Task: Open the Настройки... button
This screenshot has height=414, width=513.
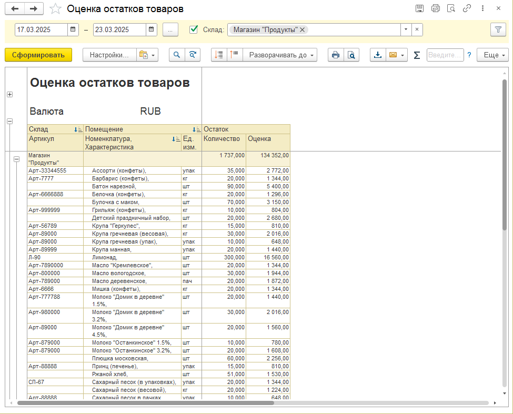Action: tap(109, 55)
